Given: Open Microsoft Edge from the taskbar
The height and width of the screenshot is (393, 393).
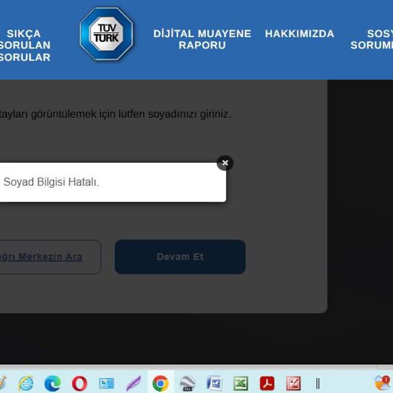Looking at the screenshot, I should point(53,383).
